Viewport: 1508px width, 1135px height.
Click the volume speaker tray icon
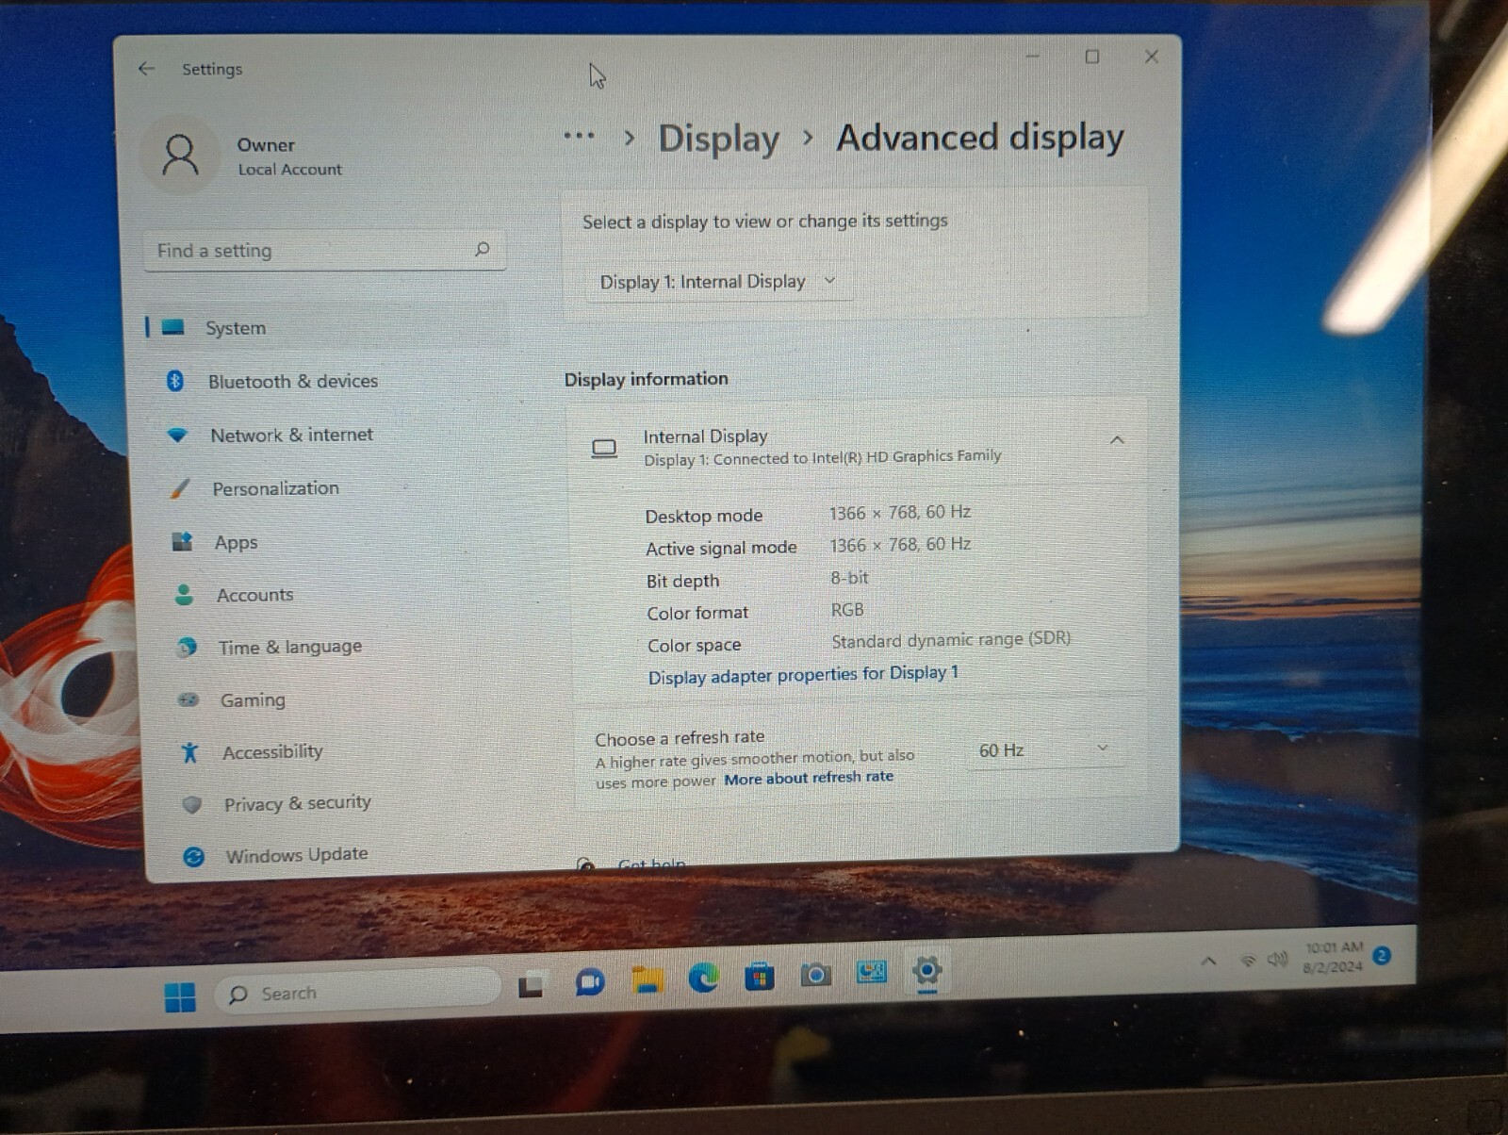1277,960
